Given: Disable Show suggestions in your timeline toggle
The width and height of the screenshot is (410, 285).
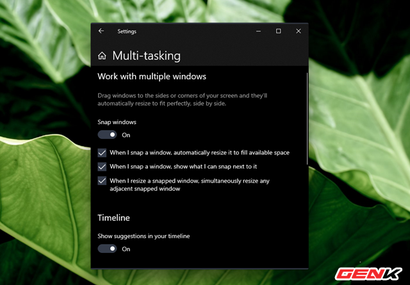Looking at the screenshot, I should coord(107,248).
